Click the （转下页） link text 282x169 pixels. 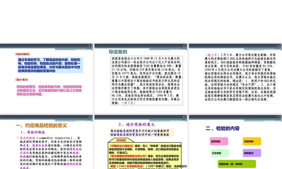click(129, 103)
